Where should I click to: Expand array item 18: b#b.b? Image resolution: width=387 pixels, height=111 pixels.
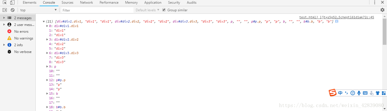pyautogui.click(x=47, y=107)
